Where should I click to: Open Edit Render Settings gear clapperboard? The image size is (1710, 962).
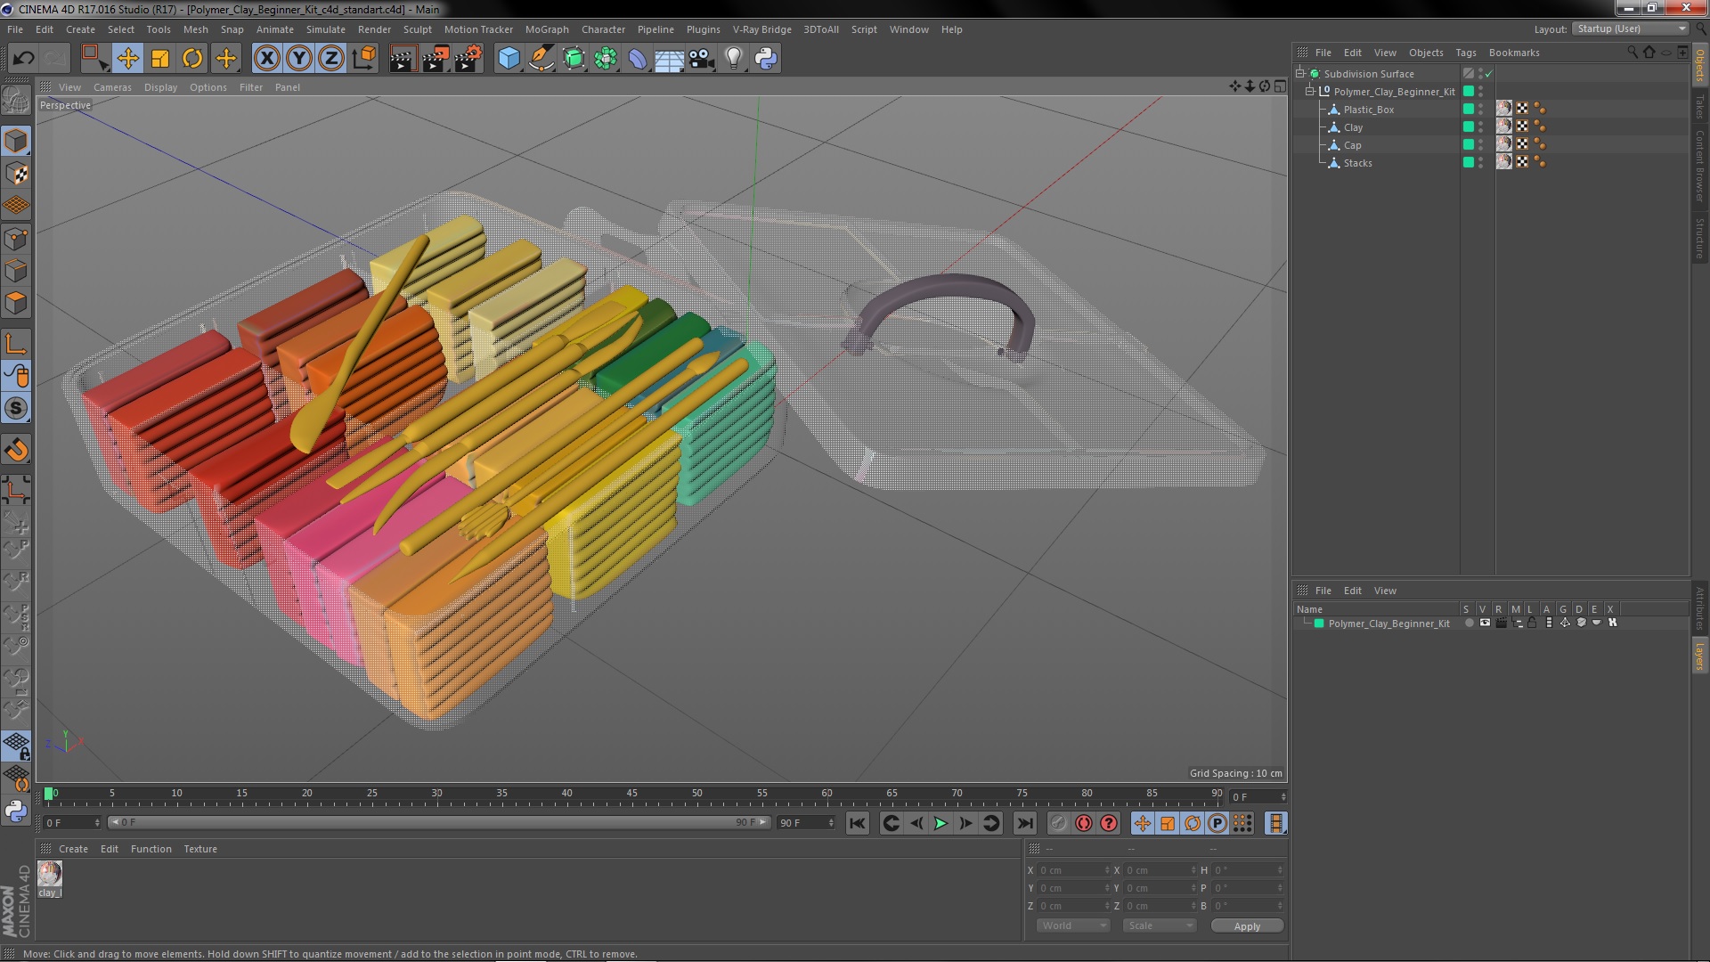pyautogui.click(x=468, y=59)
